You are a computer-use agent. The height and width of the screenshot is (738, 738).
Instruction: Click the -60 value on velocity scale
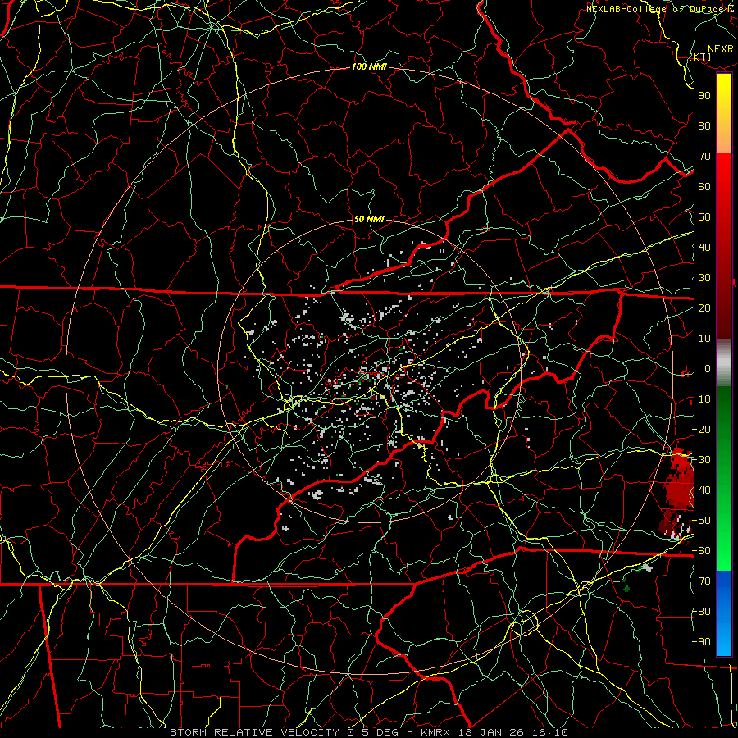click(x=701, y=551)
